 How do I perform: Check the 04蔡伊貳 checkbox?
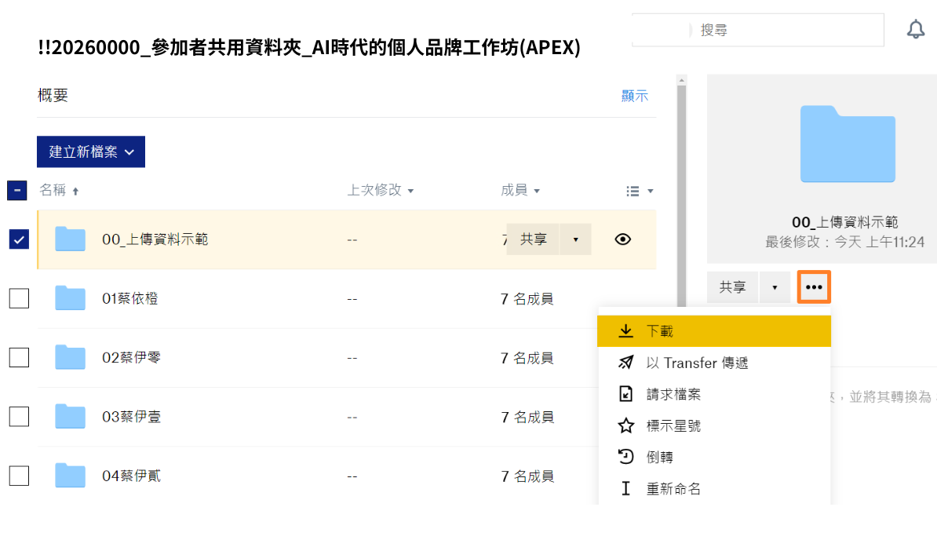19,476
